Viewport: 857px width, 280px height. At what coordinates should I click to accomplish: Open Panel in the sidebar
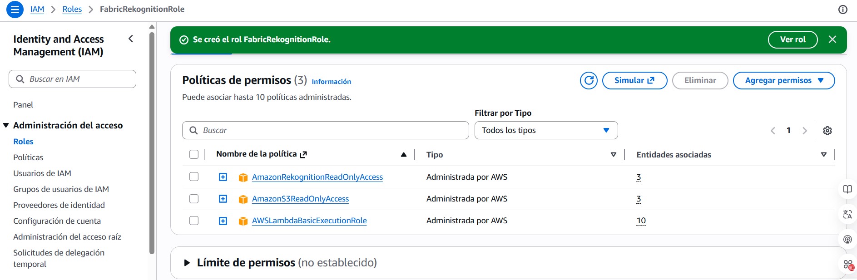[23, 105]
